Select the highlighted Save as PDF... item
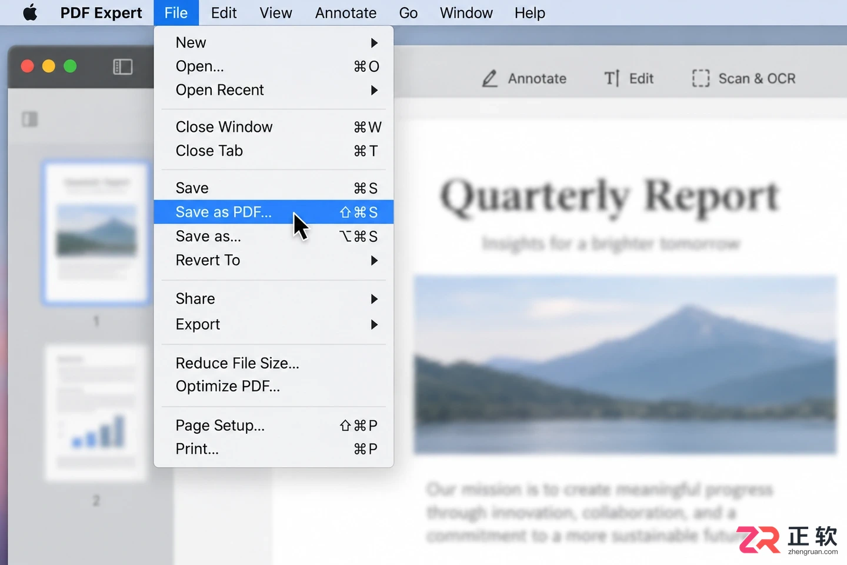 274,212
